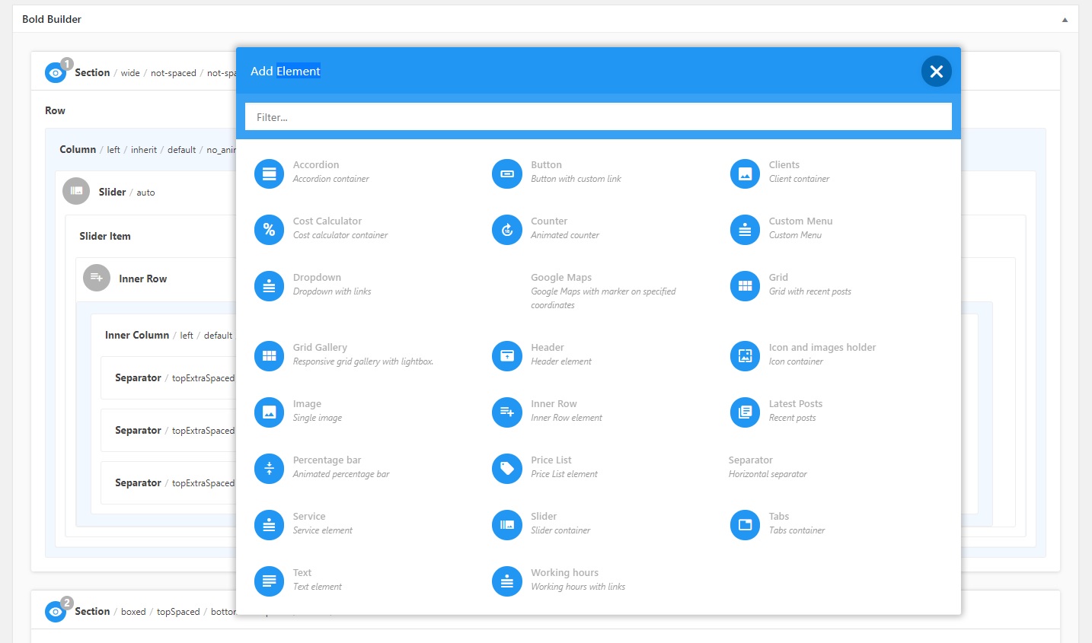Click the Section 1 title label
This screenshot has height=643, width=1092.
click(x=92, y=72)
